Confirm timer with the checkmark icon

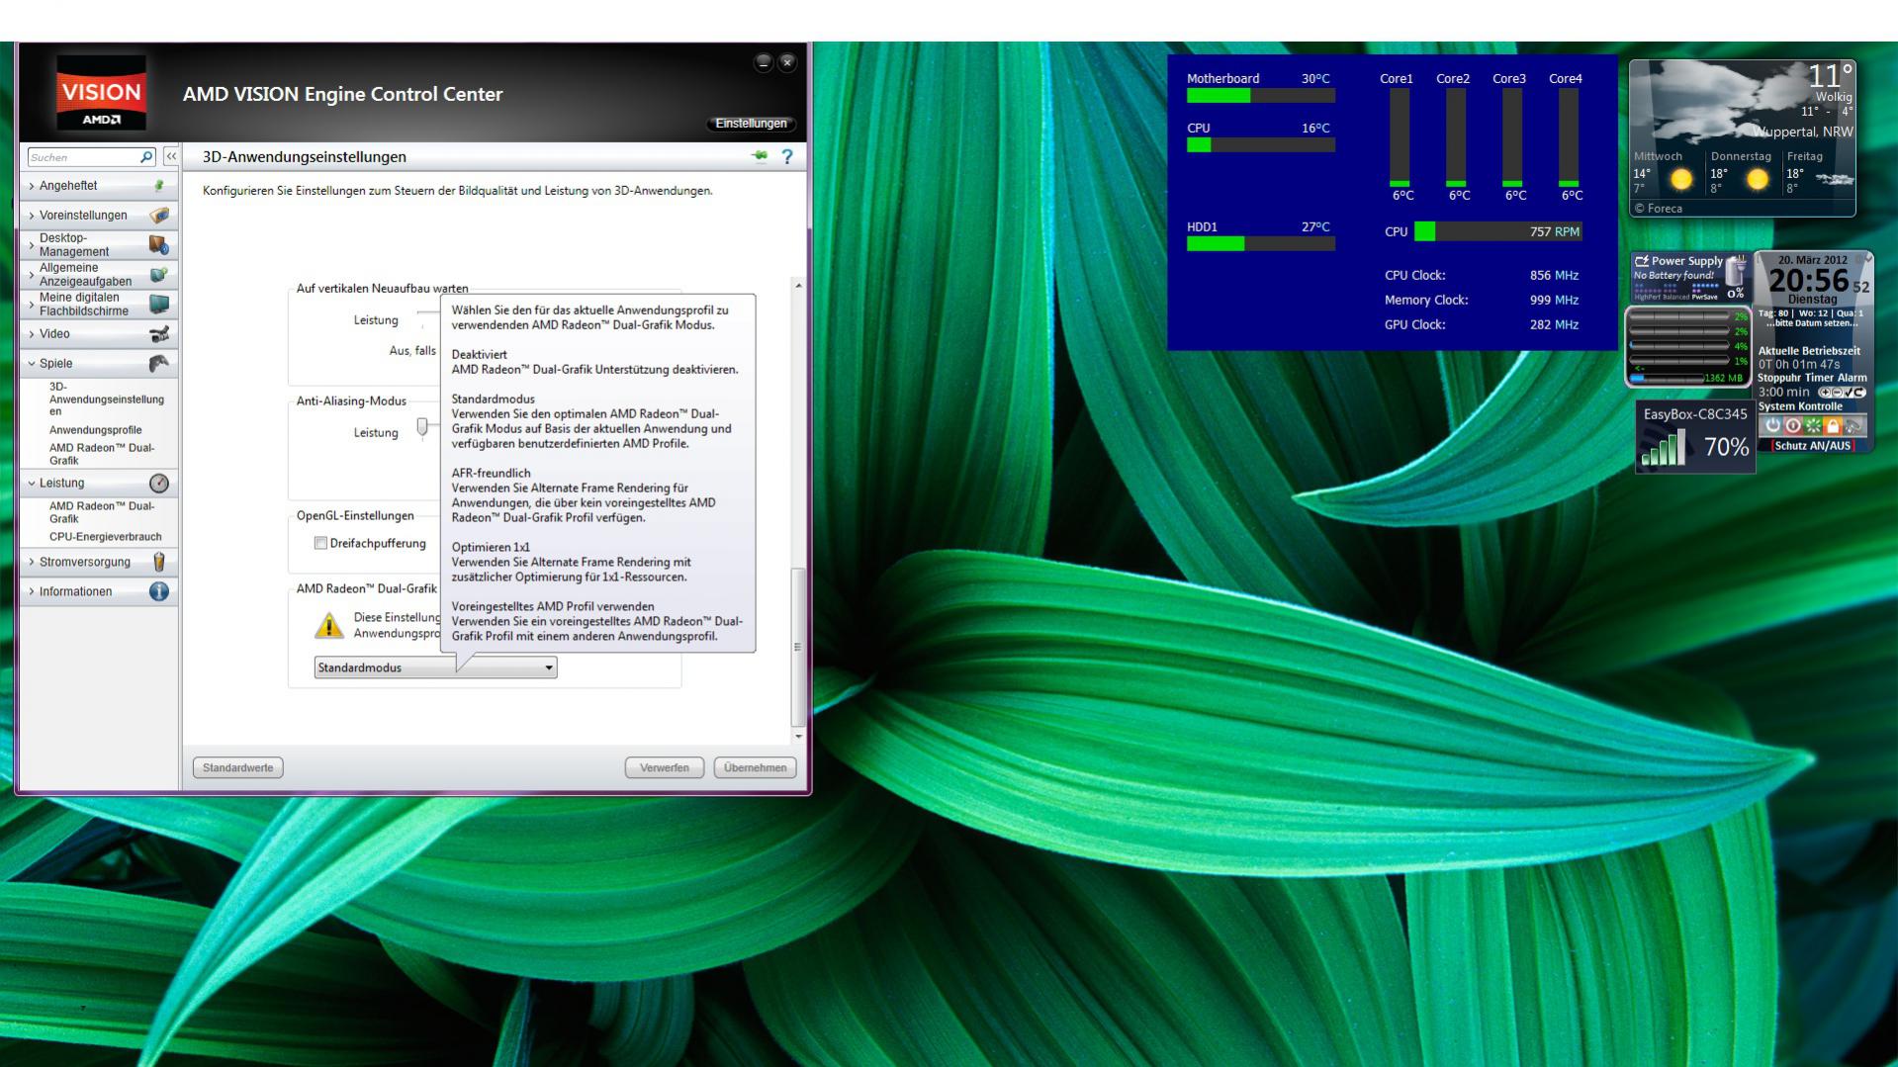[1849, 393]
